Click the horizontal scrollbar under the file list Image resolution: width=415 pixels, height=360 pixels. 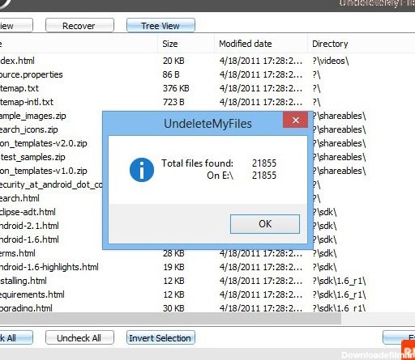[x=170, y=319]
